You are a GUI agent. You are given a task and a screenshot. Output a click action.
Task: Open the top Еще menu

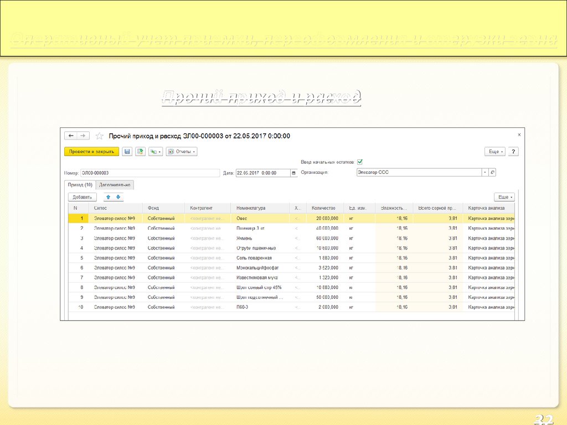[494, 151]
